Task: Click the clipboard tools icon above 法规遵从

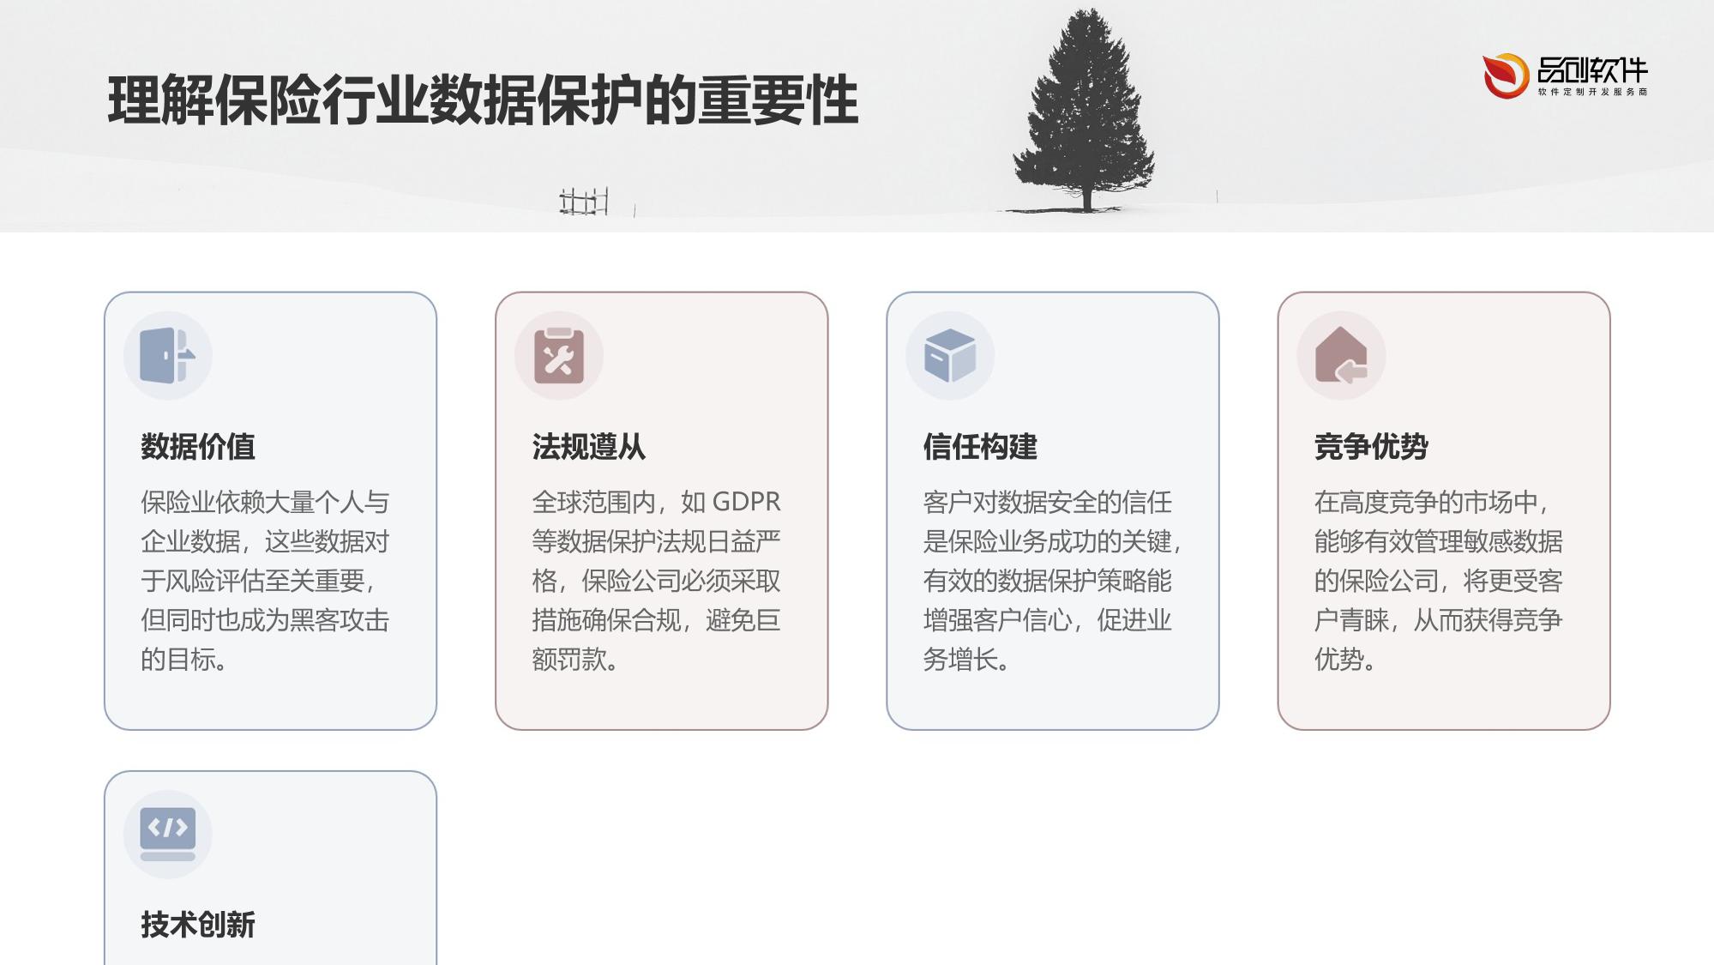Action: pos(559,355)
